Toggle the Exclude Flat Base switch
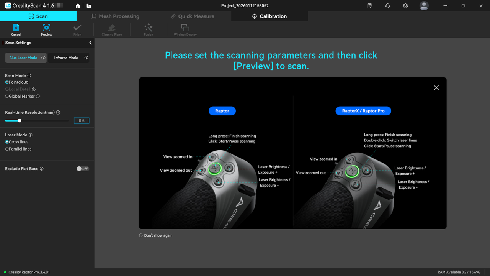 tap(82, 169)
